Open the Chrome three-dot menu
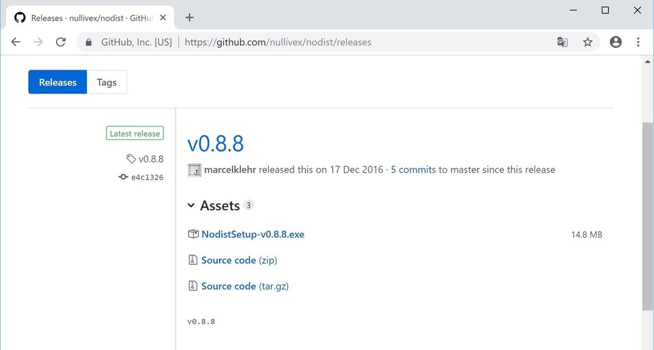Screen dimensions: 654x350 pos(638,41)
